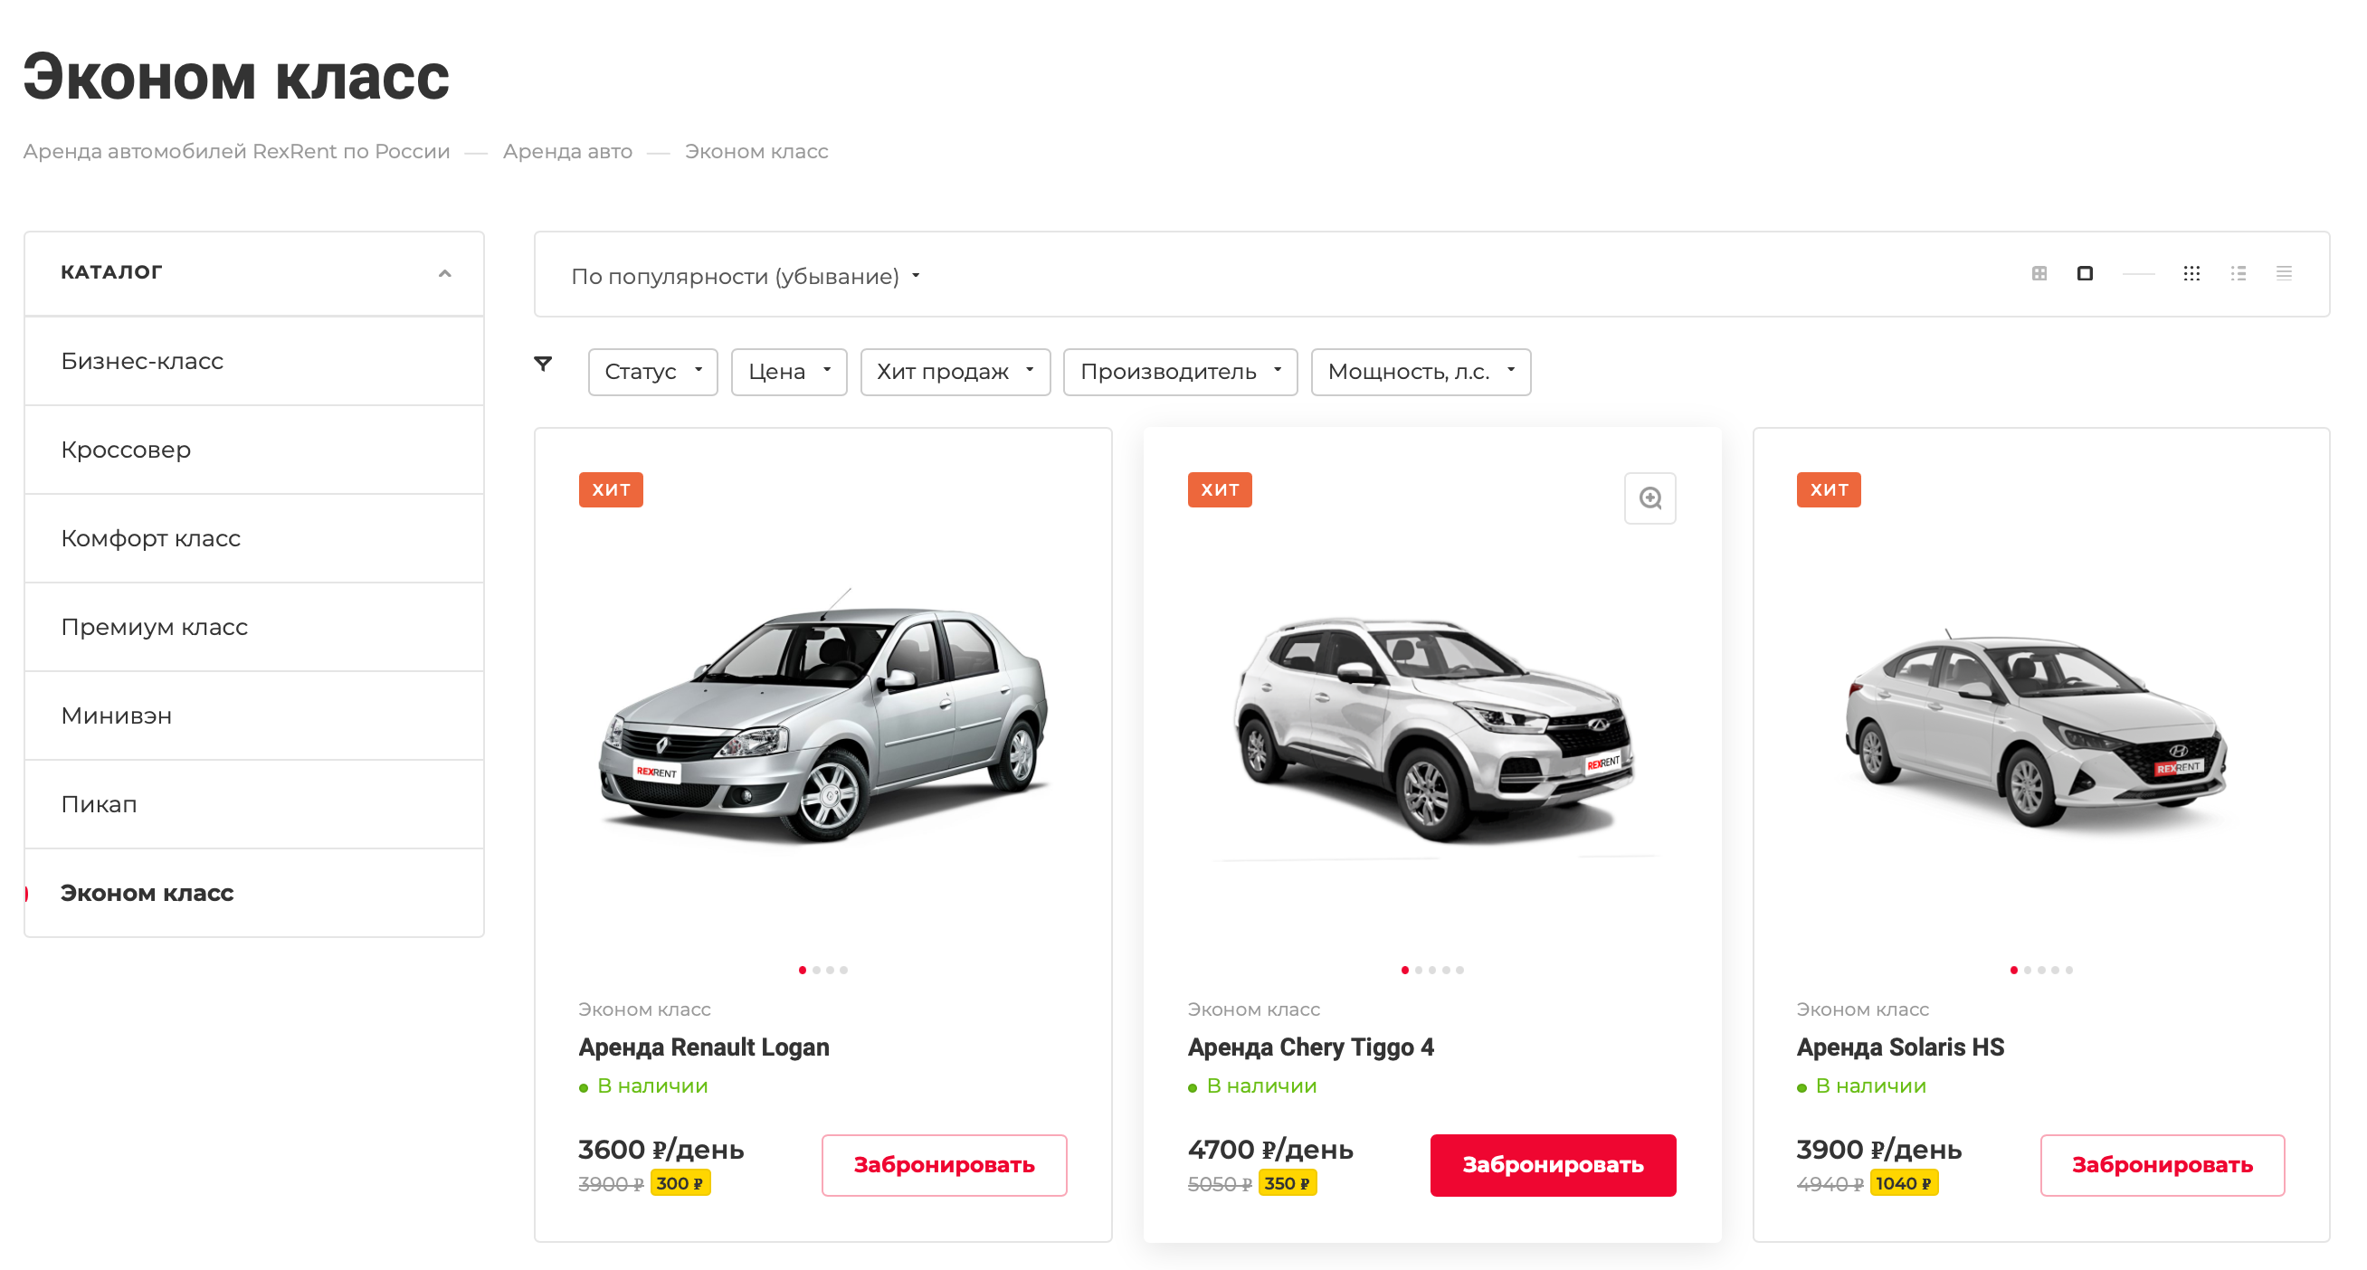Screen dimensions: 2367x1270
Task: Select the text-only list view icon
Action: coord(2285,273)
